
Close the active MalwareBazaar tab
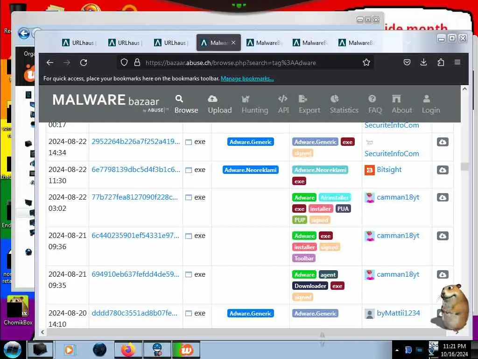click(233, 43)
